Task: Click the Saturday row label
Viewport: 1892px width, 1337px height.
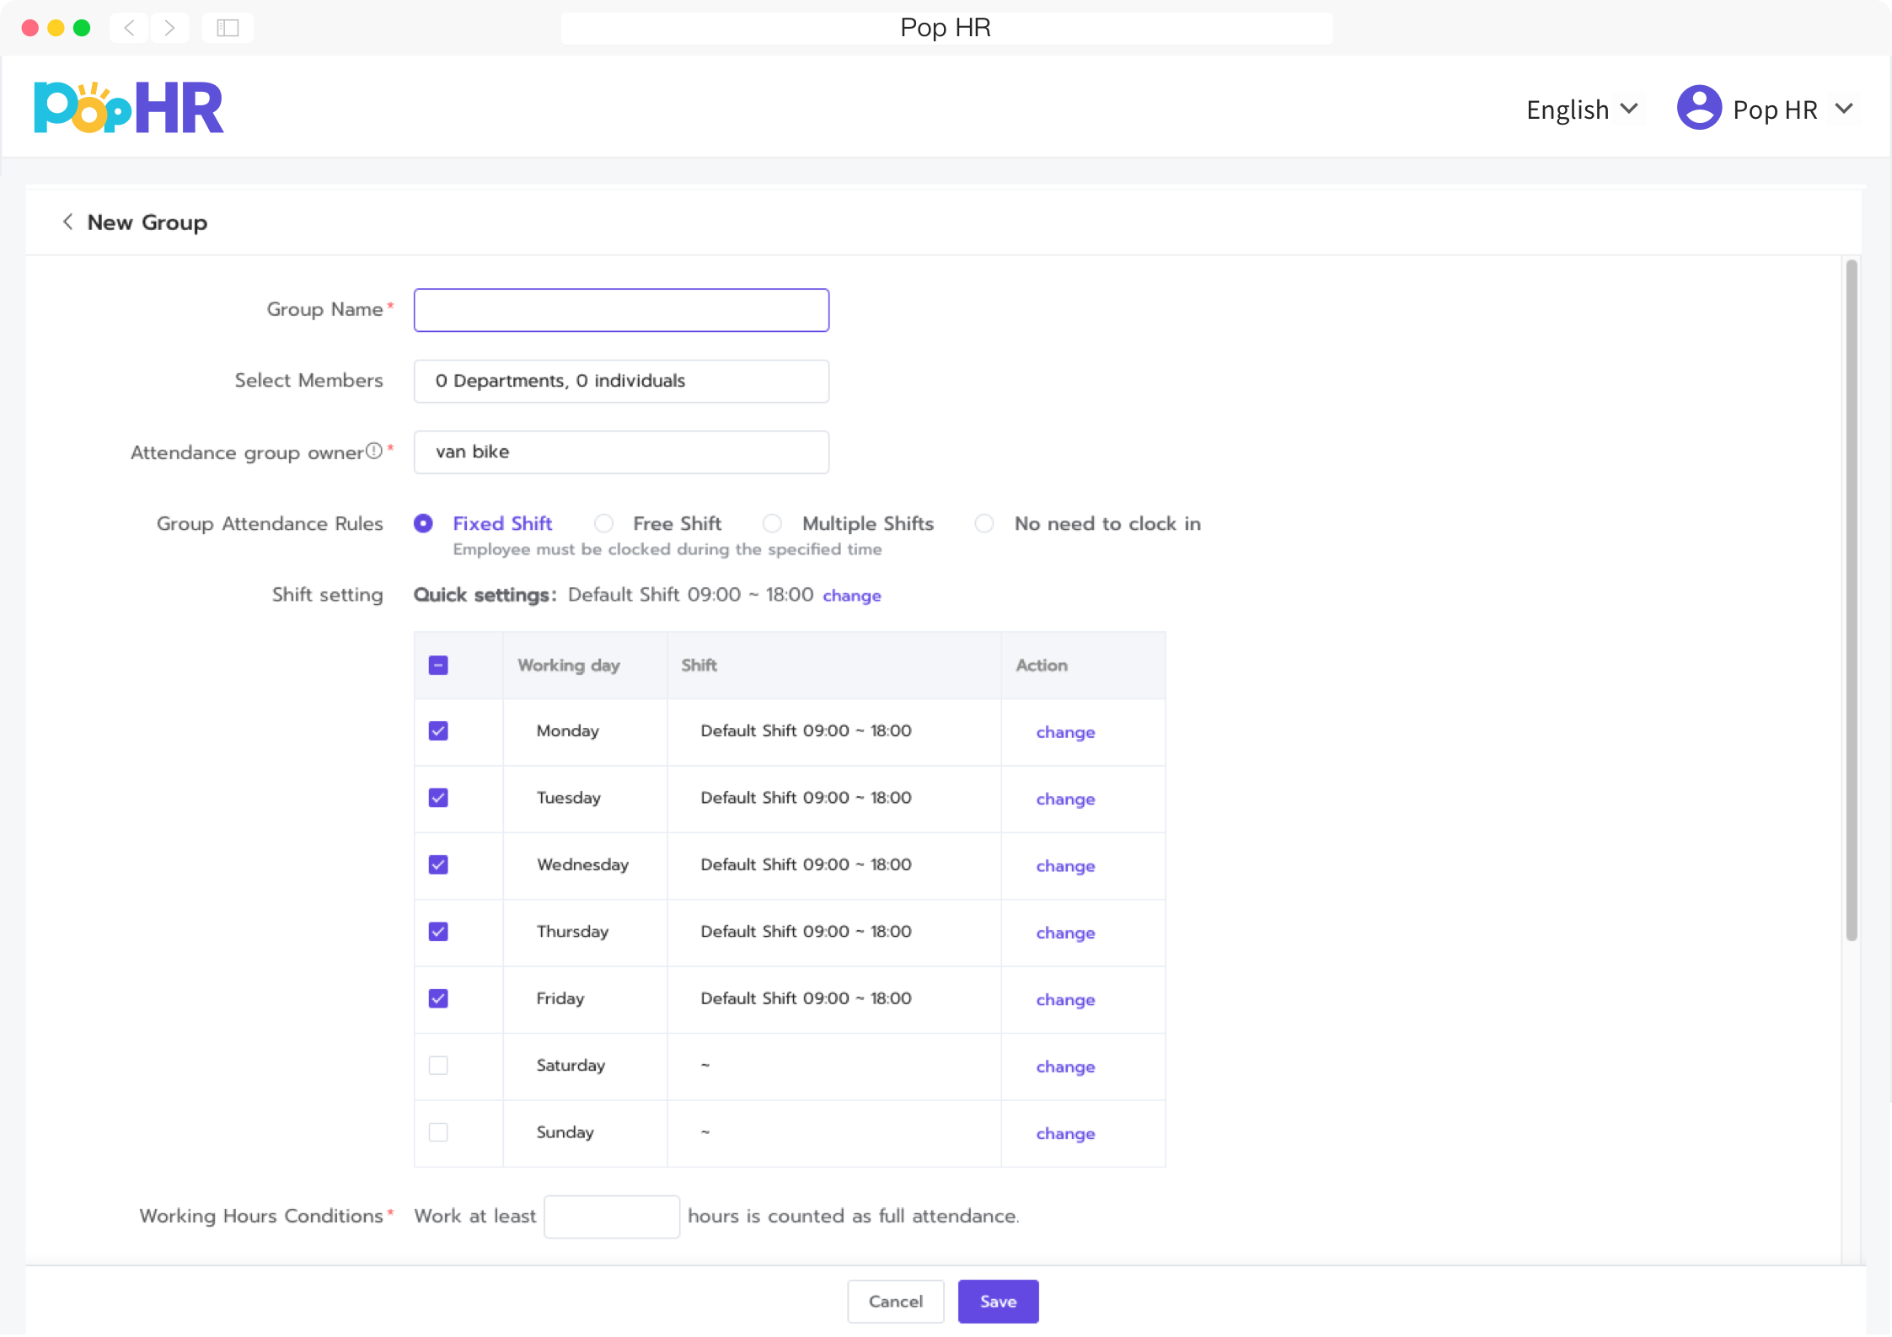Action: pos(571,1065)
